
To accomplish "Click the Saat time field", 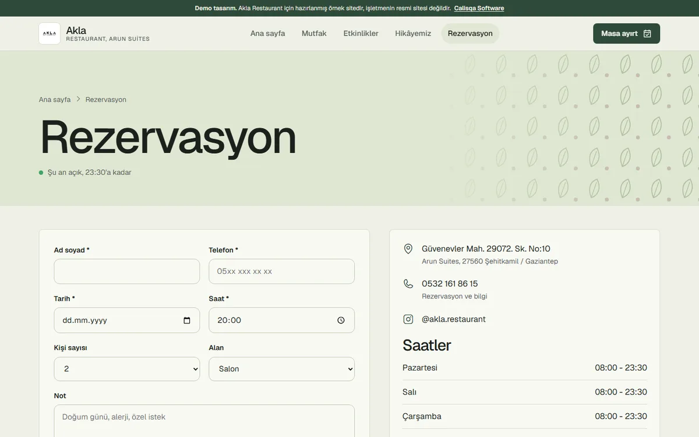I will [x=282, y=320].
